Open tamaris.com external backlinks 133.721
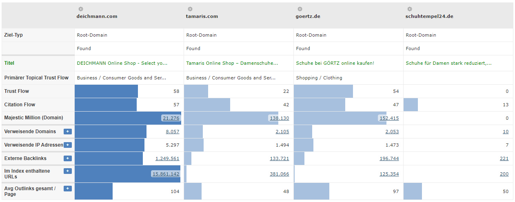The height and width of the screenshot is (202, 515). coord(280,158)
